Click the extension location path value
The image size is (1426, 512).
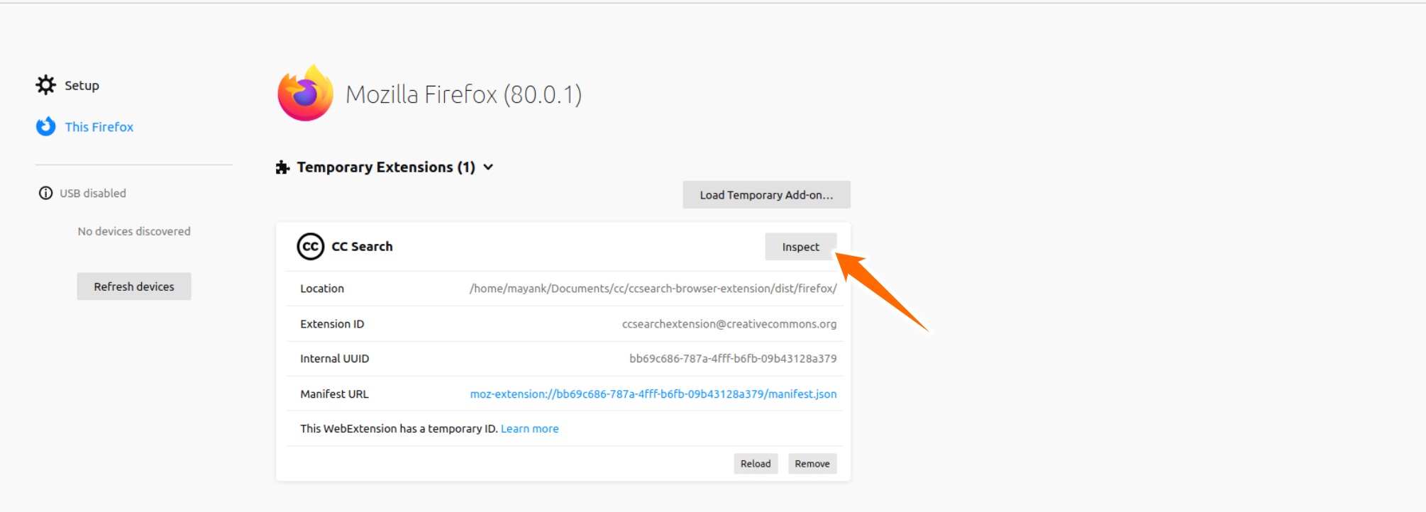(x=653, y=289)
